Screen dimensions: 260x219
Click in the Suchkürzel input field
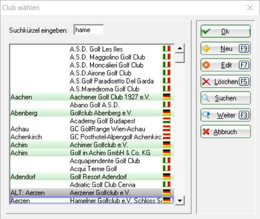click(x=88, y=30)
